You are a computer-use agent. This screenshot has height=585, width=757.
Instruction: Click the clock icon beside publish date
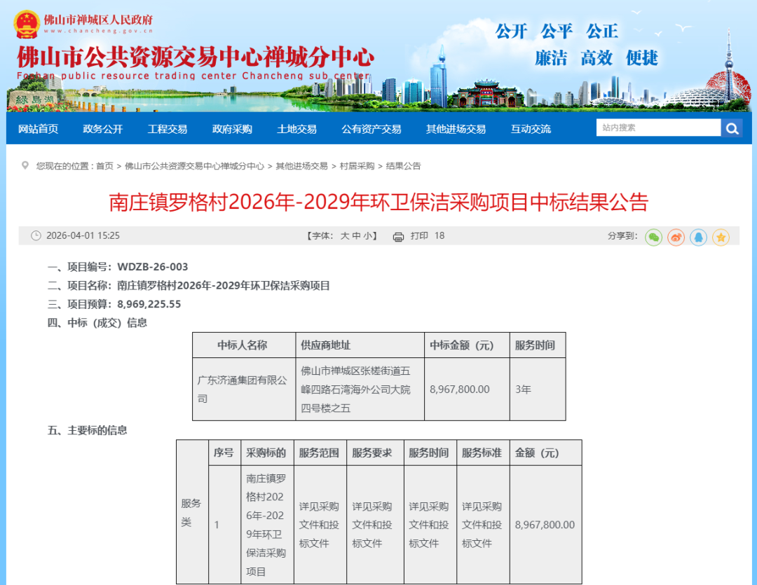coord(36,236)
